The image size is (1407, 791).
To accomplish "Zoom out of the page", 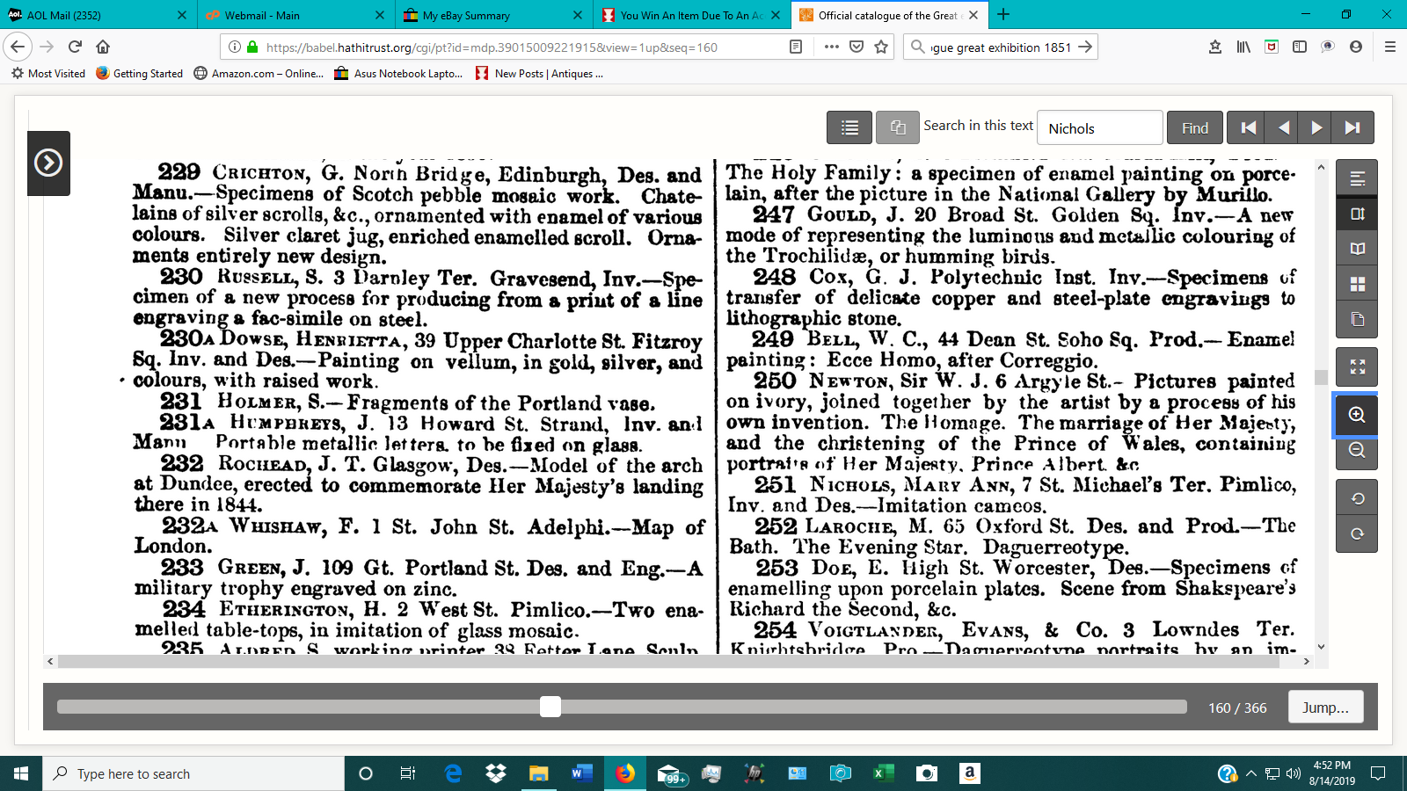I will 1357,451.
